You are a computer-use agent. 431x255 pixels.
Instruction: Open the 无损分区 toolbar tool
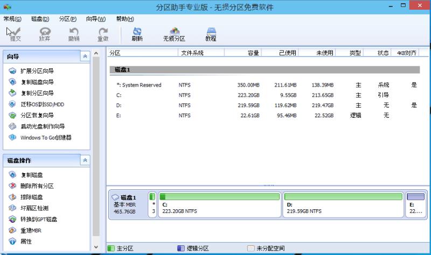(x=174, y=34)
